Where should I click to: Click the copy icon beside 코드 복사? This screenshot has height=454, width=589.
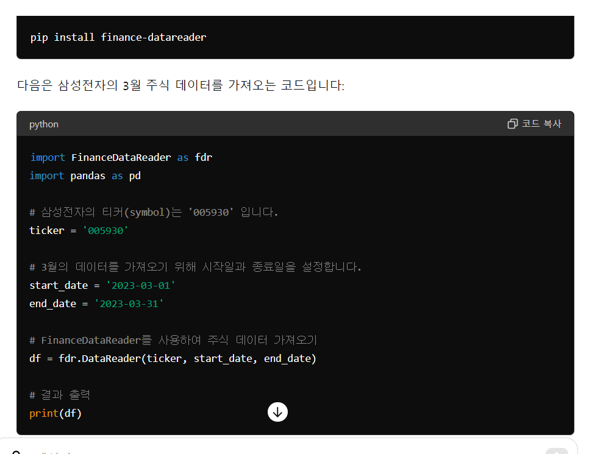point(512,124)
